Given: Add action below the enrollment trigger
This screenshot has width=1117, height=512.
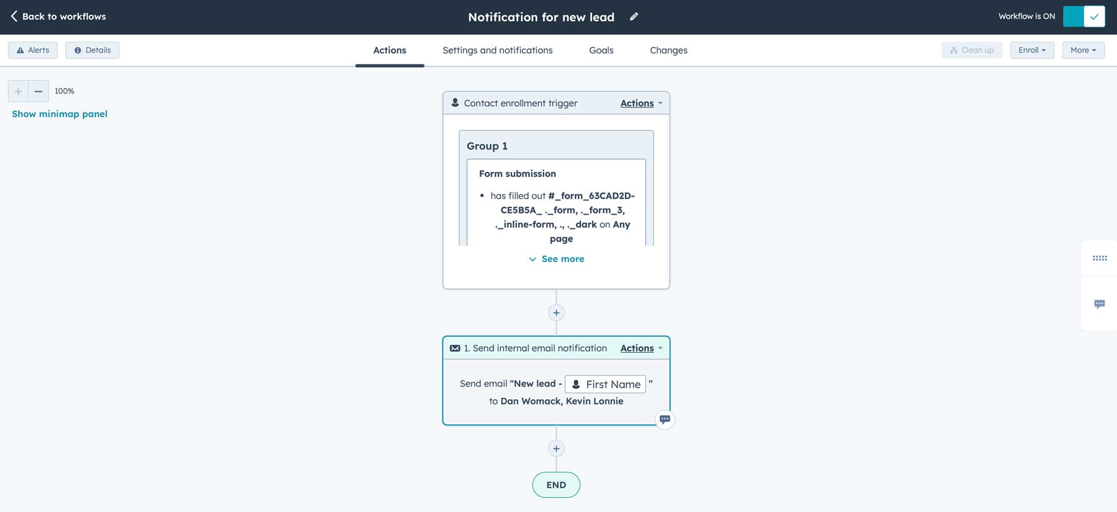Looking at the screenshot, I should point(556,313).
